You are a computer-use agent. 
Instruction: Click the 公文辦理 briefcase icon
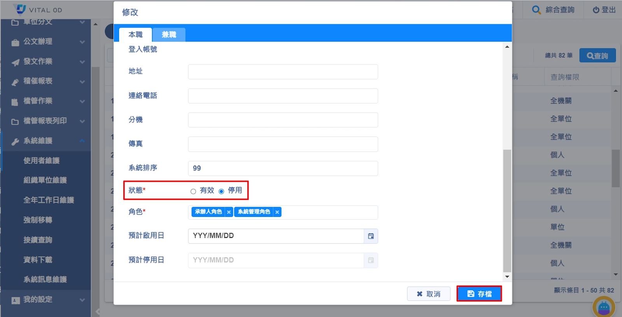coord(15,42)
